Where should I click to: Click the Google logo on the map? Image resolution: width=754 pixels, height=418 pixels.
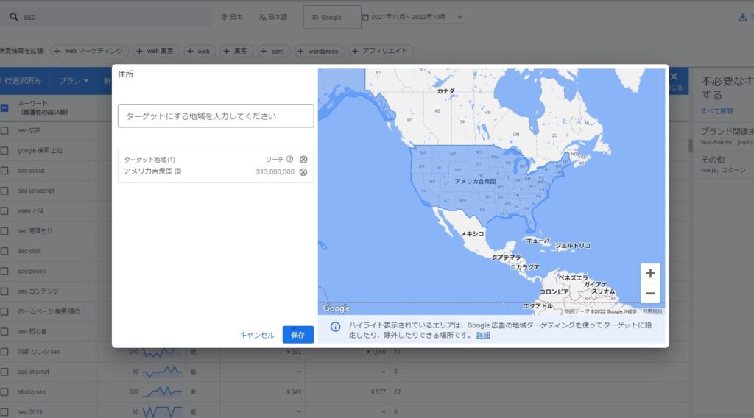pos(337,308)
